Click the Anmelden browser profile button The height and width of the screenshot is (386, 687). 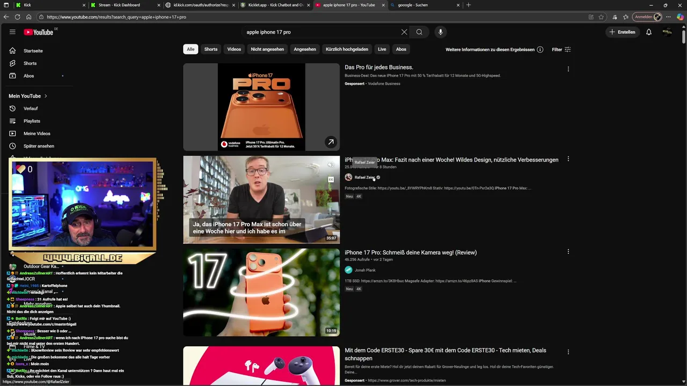click(647, 17)
